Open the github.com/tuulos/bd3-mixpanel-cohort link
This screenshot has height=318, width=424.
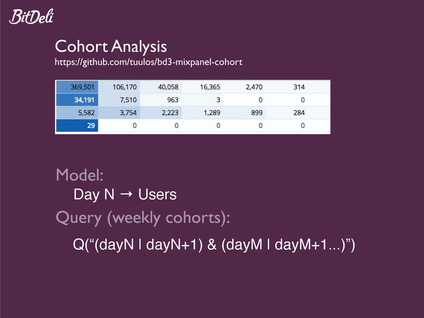coord(149,62)
